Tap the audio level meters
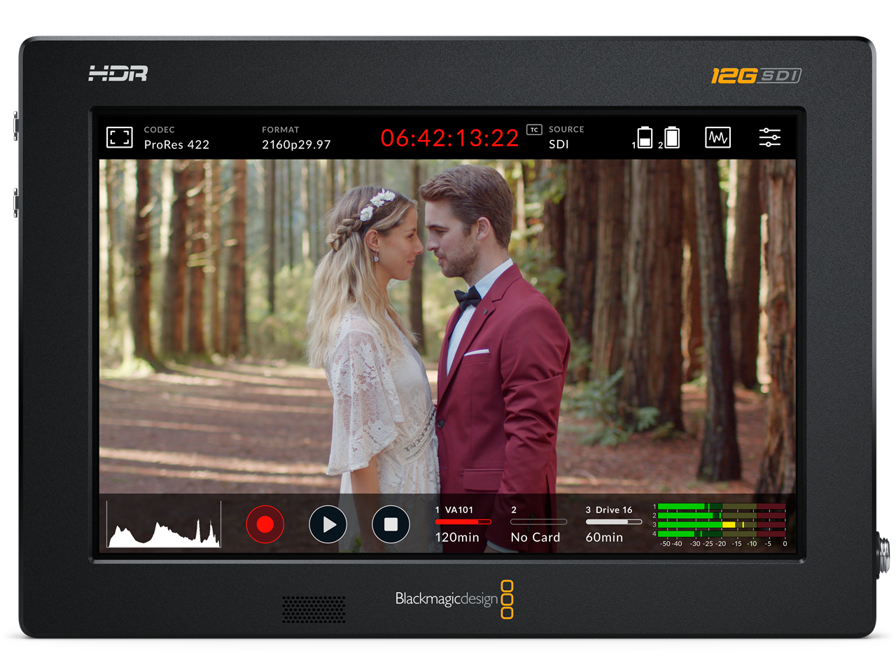This screenshot has width=896, height=672. tap(721, 521)
